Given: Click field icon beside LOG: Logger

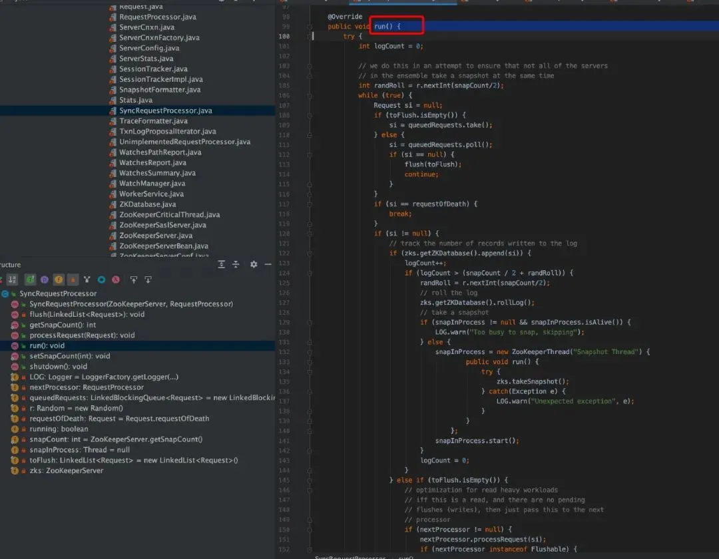Looking at the screenshot, I should [x=15, y=377].
